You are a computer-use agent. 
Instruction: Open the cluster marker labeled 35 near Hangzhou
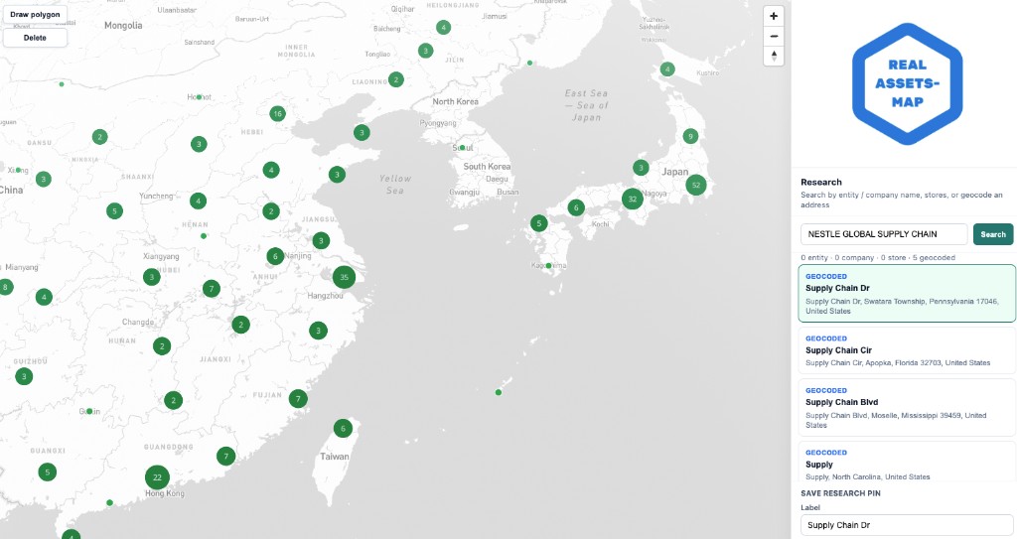(344, 277)
